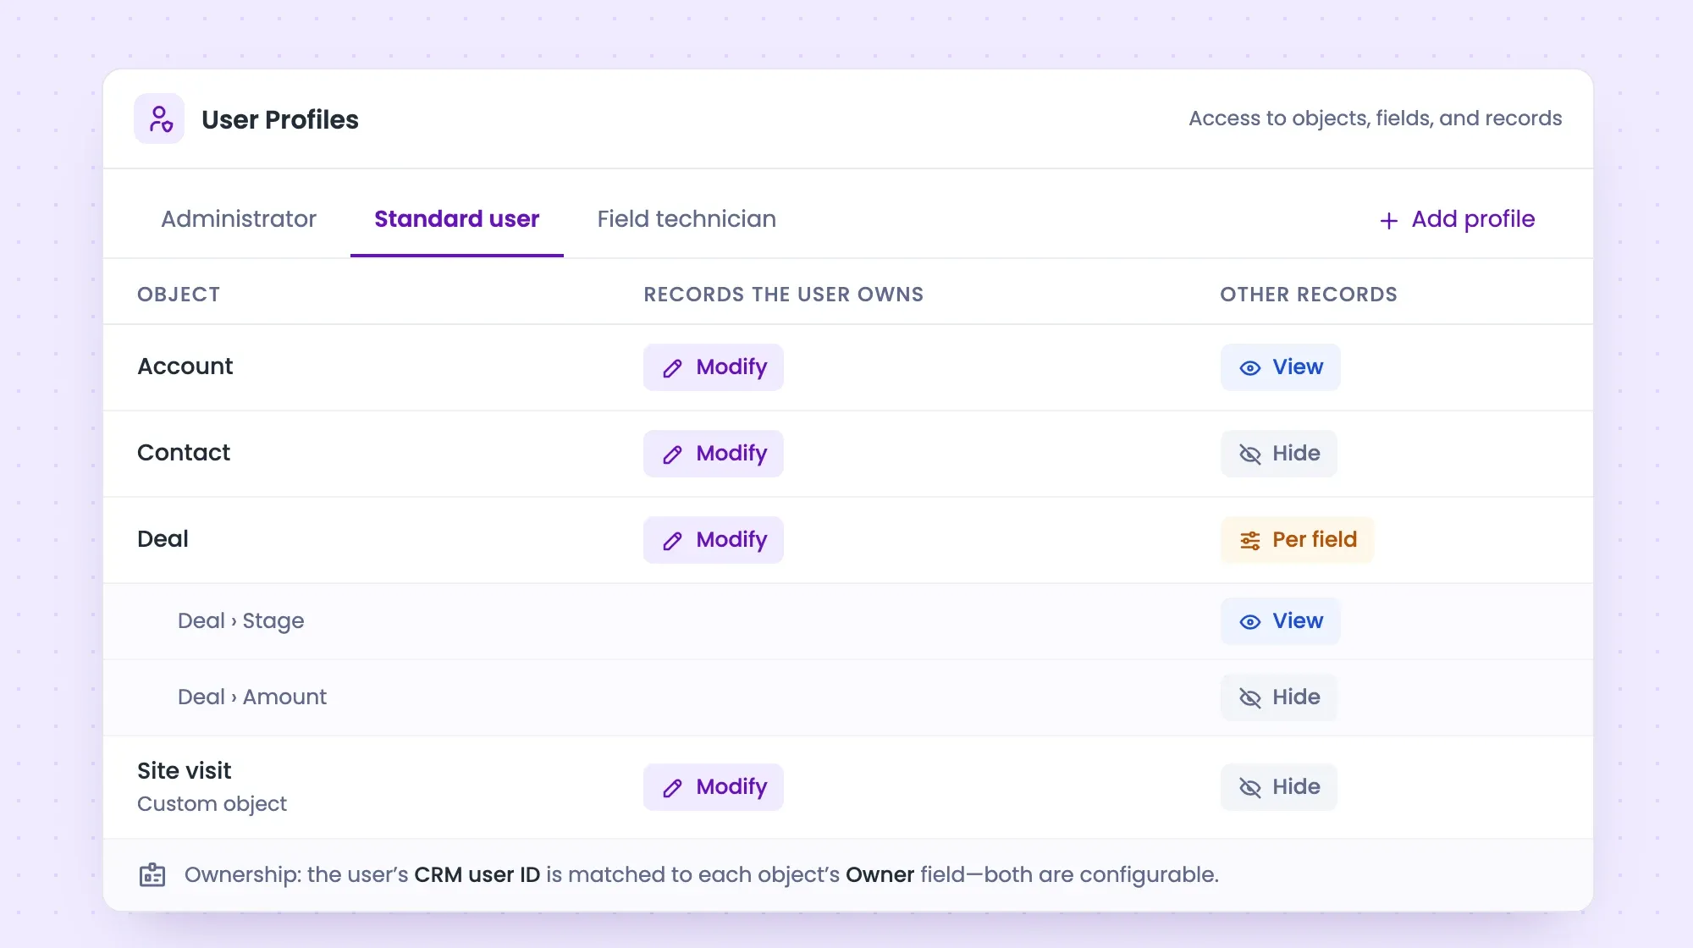Select the Standard user tab

[x=457, y=218]
